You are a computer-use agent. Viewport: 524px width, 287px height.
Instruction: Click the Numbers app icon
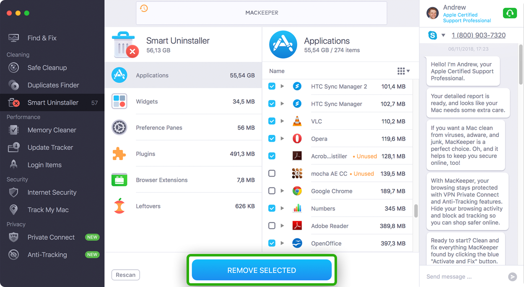[x=297, y=208]
